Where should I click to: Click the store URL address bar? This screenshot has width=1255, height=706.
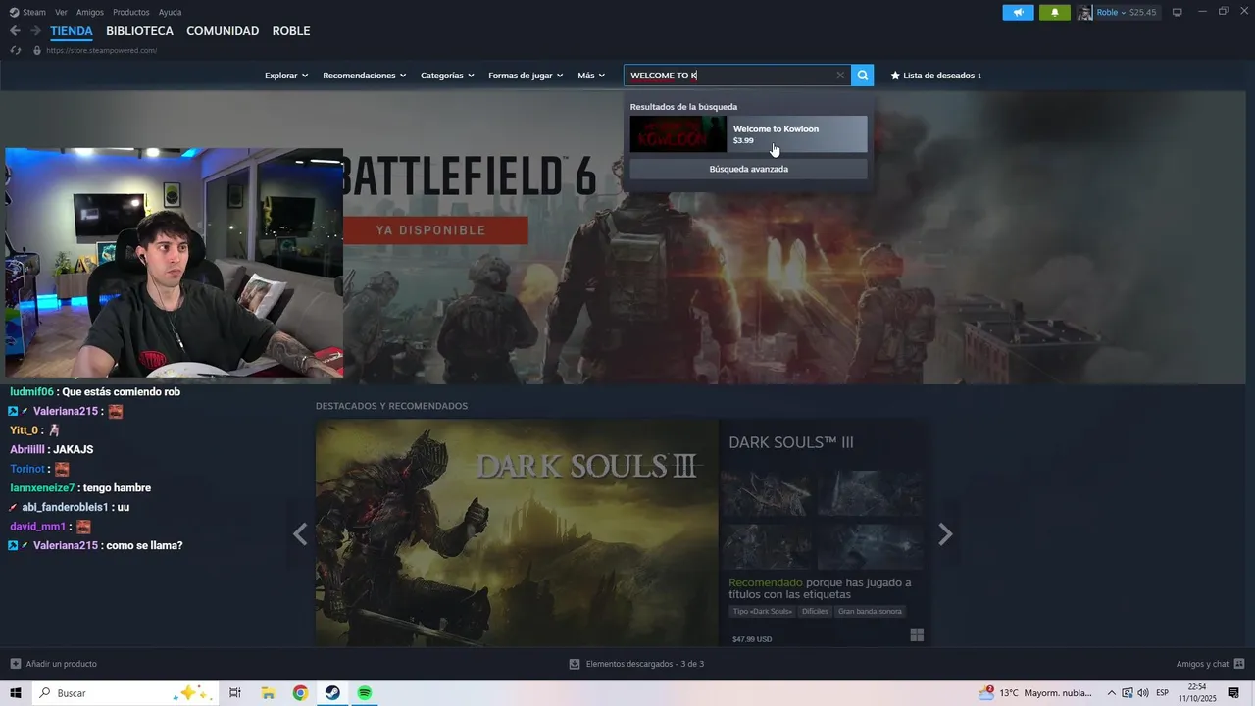pyautogui.click(x=101, y=50)
